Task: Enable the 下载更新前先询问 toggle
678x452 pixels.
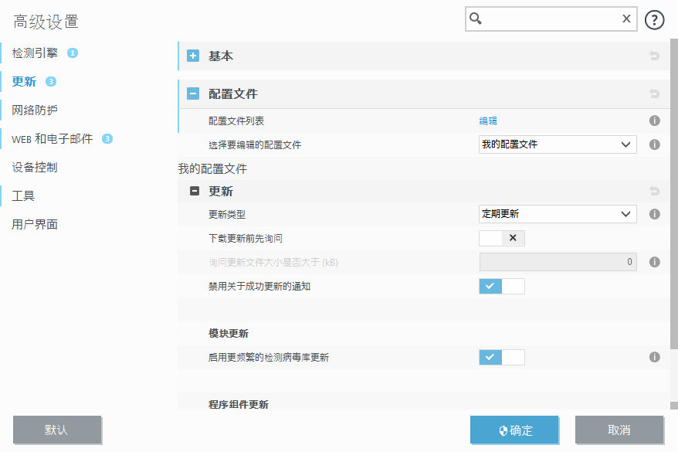Action: 503,238
